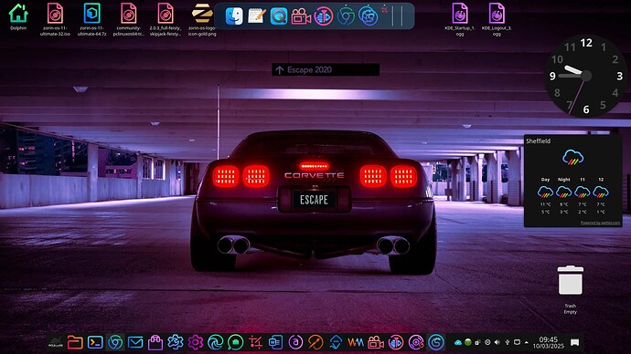Launch Edge-style swirl browser in bottom panel

[x=215, y=342]
